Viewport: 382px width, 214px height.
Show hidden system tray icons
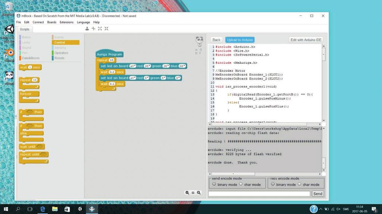pyautogui.click(x=321, y=209)
